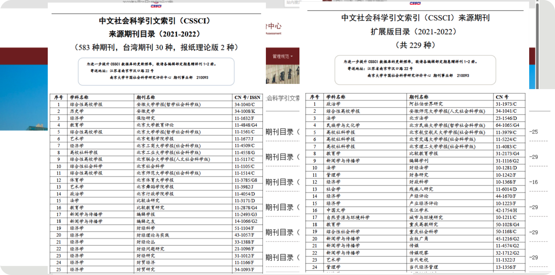Screen dimensions: 555x275
Task: Click CN number 42-1754/H
Action: (506, 210)
